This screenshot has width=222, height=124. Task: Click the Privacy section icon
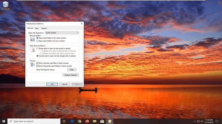[x=32, y=64]
